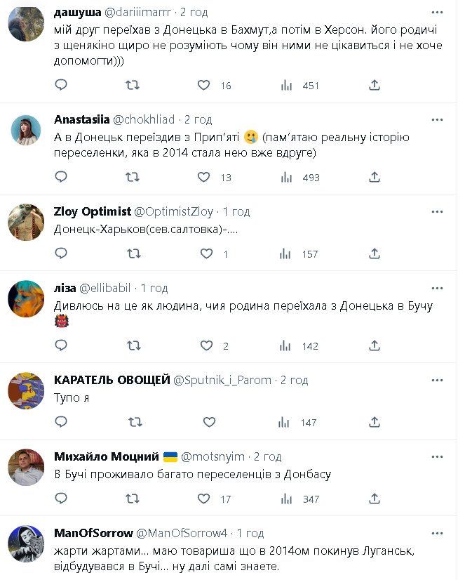Reply to дашуша's tweet
Viewport: 465px width, 580px height.
point(61,85)
